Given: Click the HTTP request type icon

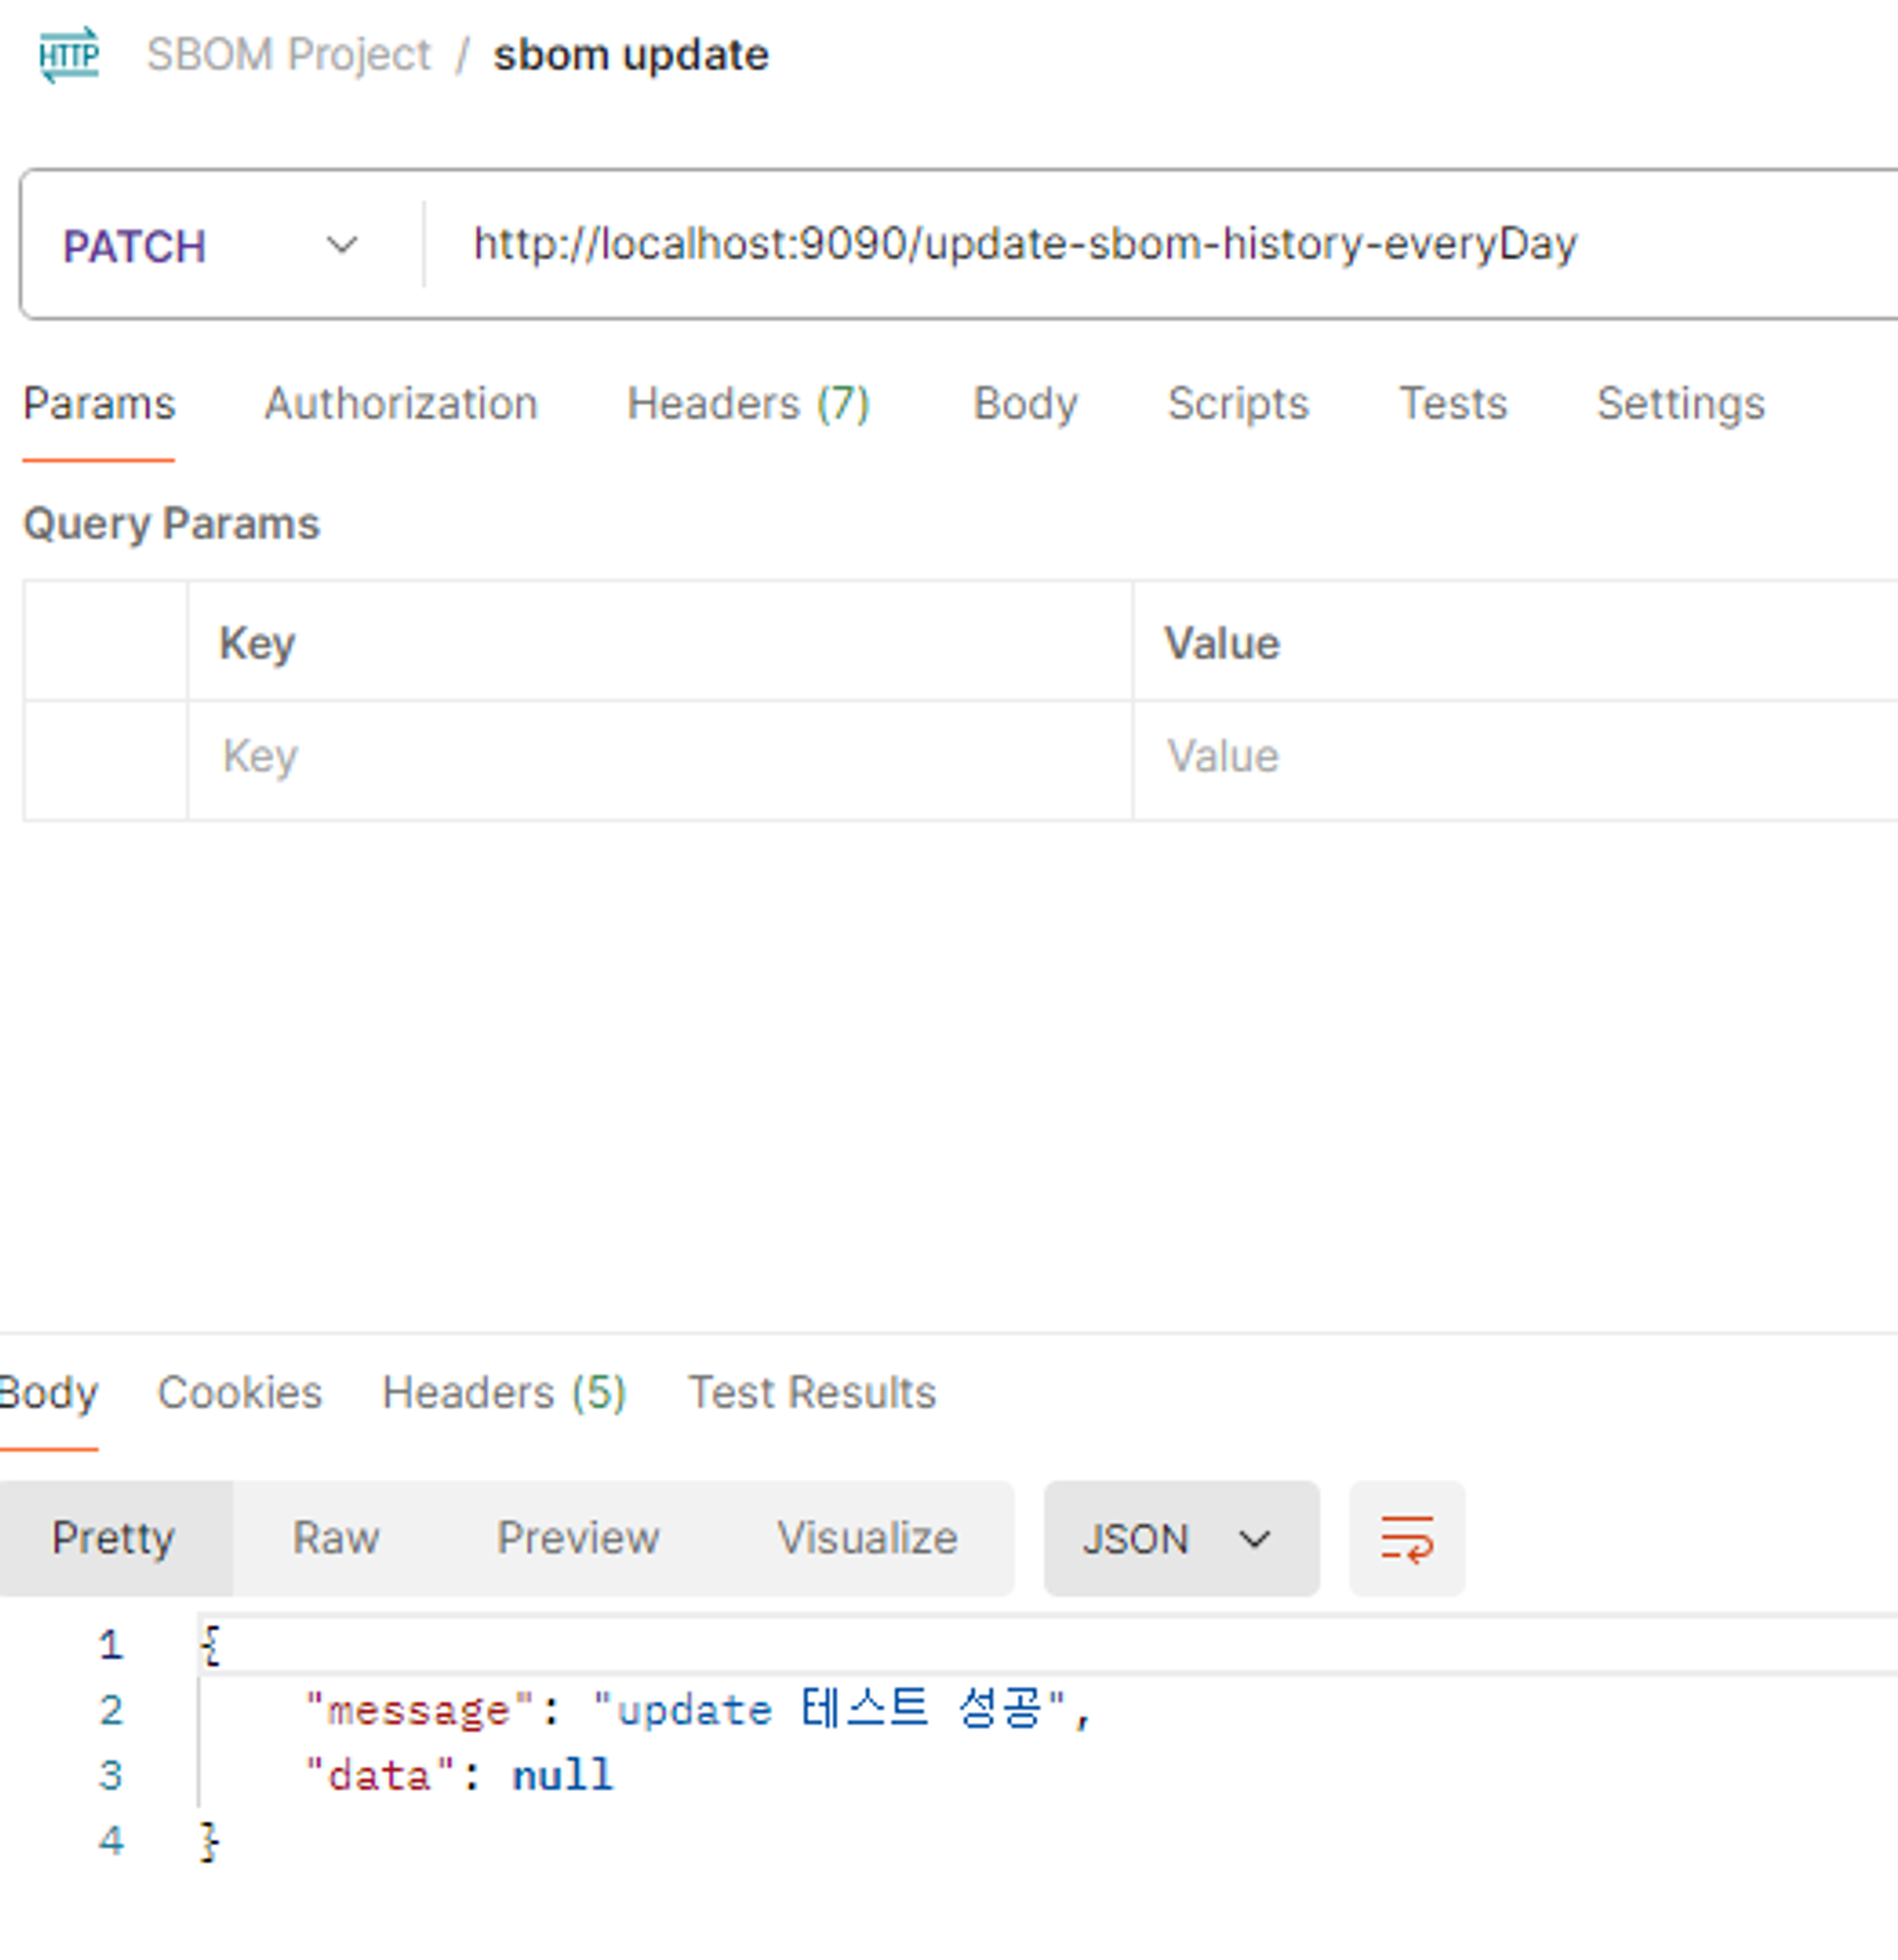Looking at the screenshot, I should coord(68,55).
